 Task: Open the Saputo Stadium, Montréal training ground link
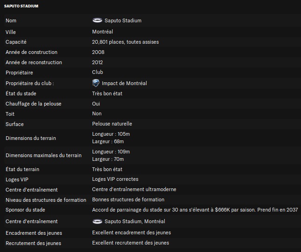tap(134, 221)
